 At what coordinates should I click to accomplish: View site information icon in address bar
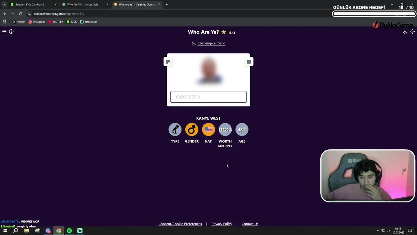pyautogui.click(x=30, y=14)
